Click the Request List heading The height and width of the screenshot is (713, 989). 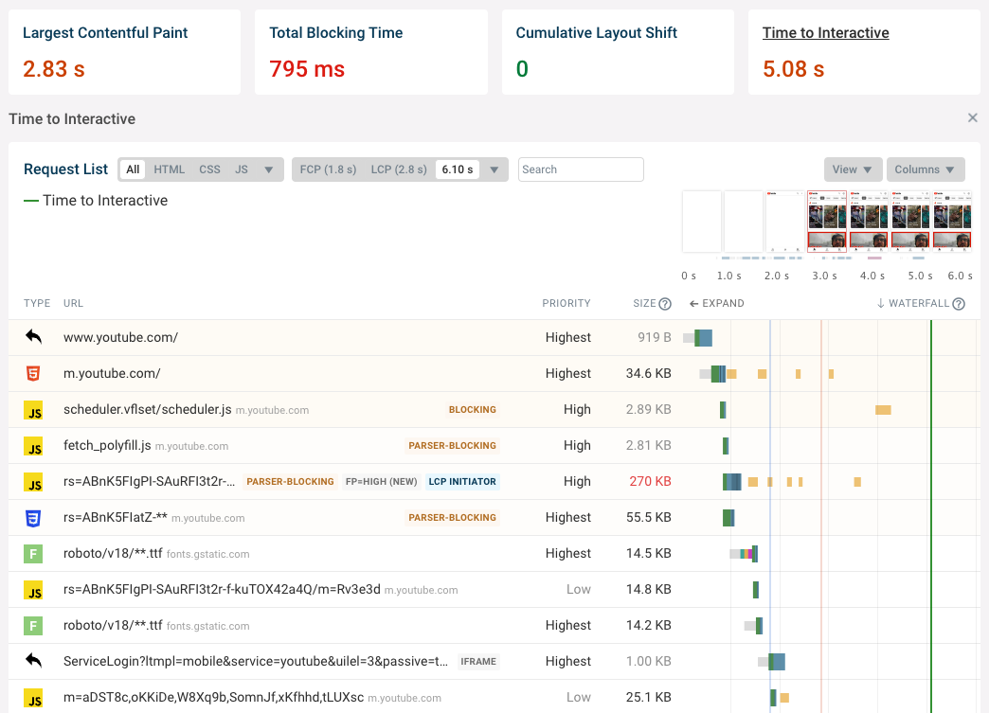coord(65,169)
